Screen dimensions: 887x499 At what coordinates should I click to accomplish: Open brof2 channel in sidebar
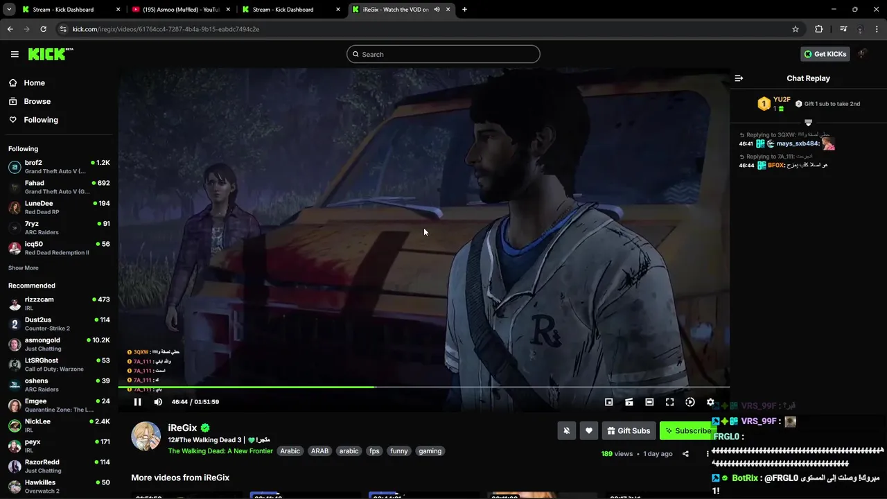(59, 166)
